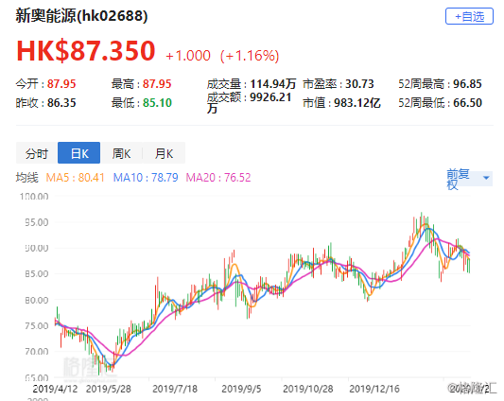
Task: Click the 前复权 dropdown arrow
Action: [x=486, y=178]
